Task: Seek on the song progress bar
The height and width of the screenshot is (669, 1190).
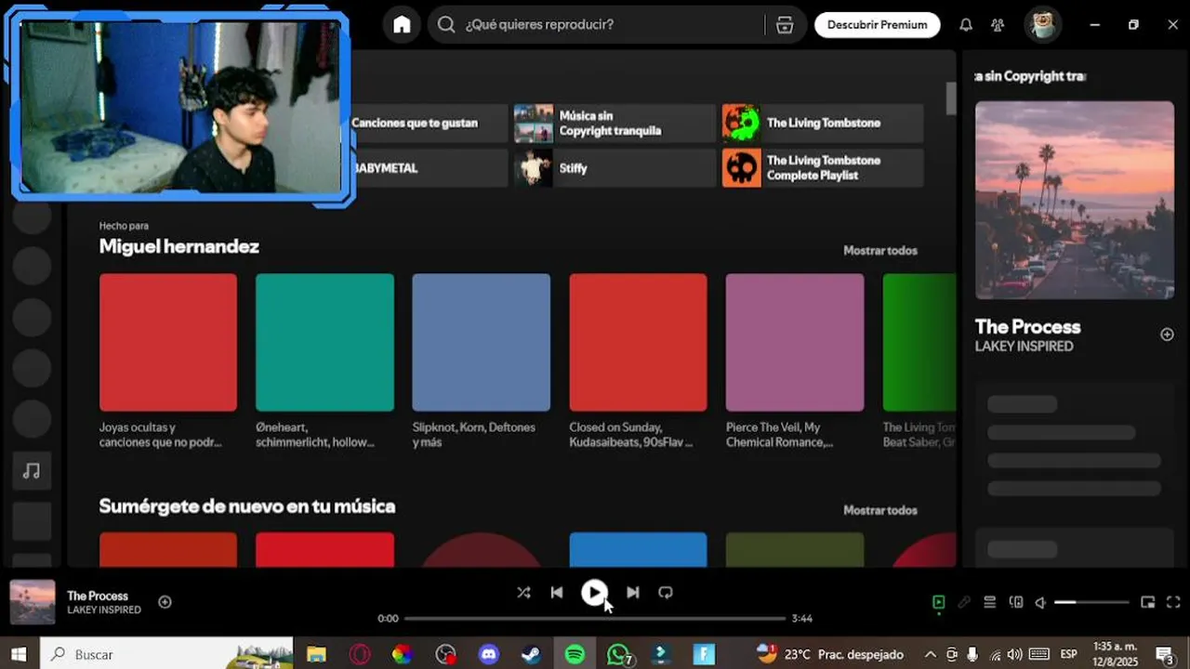Action: 595,618
